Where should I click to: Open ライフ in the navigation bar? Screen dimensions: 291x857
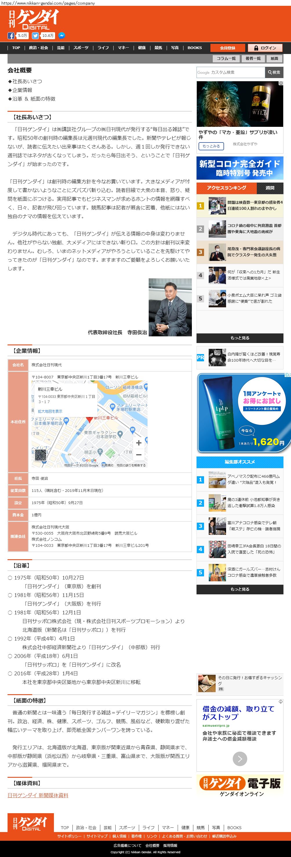103,48
